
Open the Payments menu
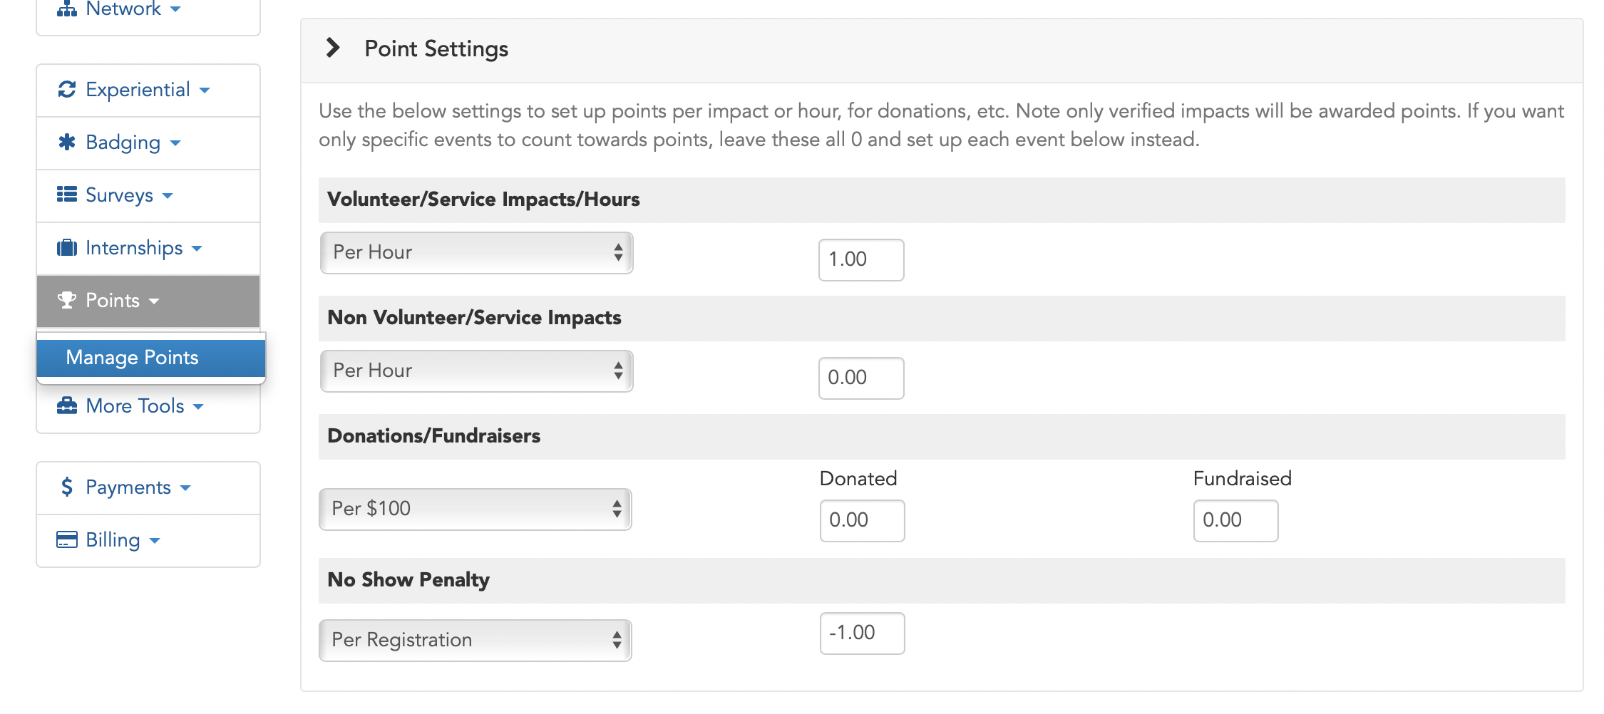click(148, 488)
